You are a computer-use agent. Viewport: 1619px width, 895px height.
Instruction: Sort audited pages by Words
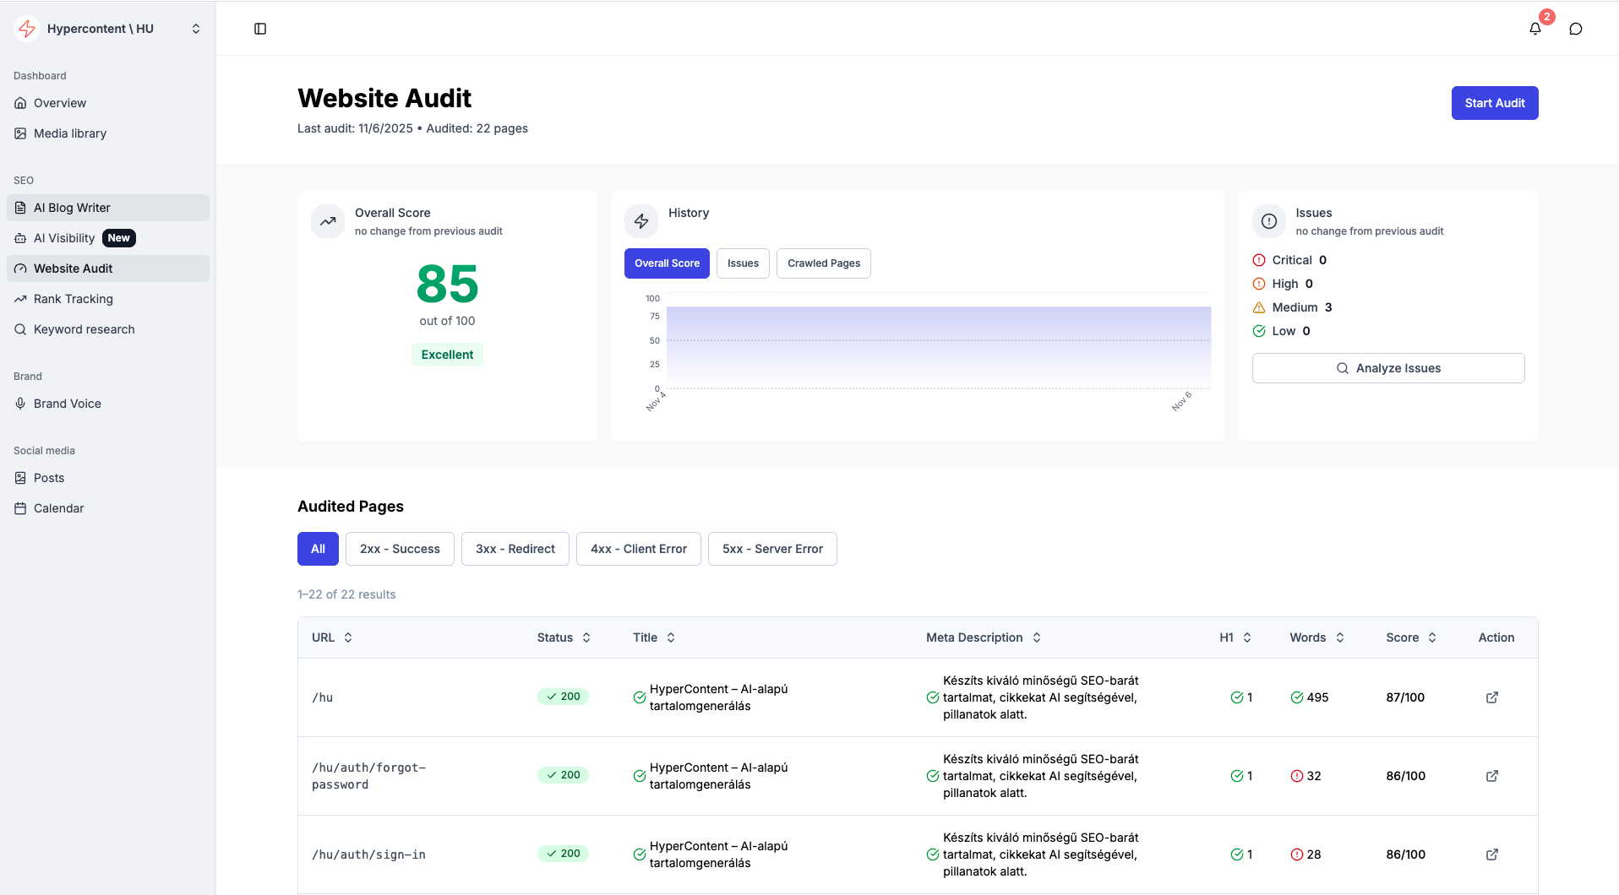1314,637
